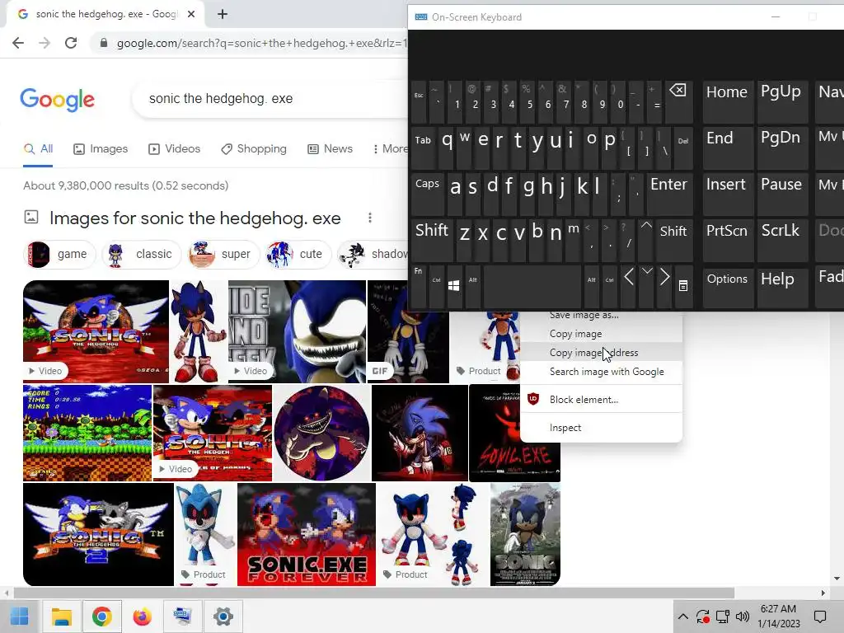Open a new Chrome tab
Viewport: 844px width, 633px height.
[223, 15]
